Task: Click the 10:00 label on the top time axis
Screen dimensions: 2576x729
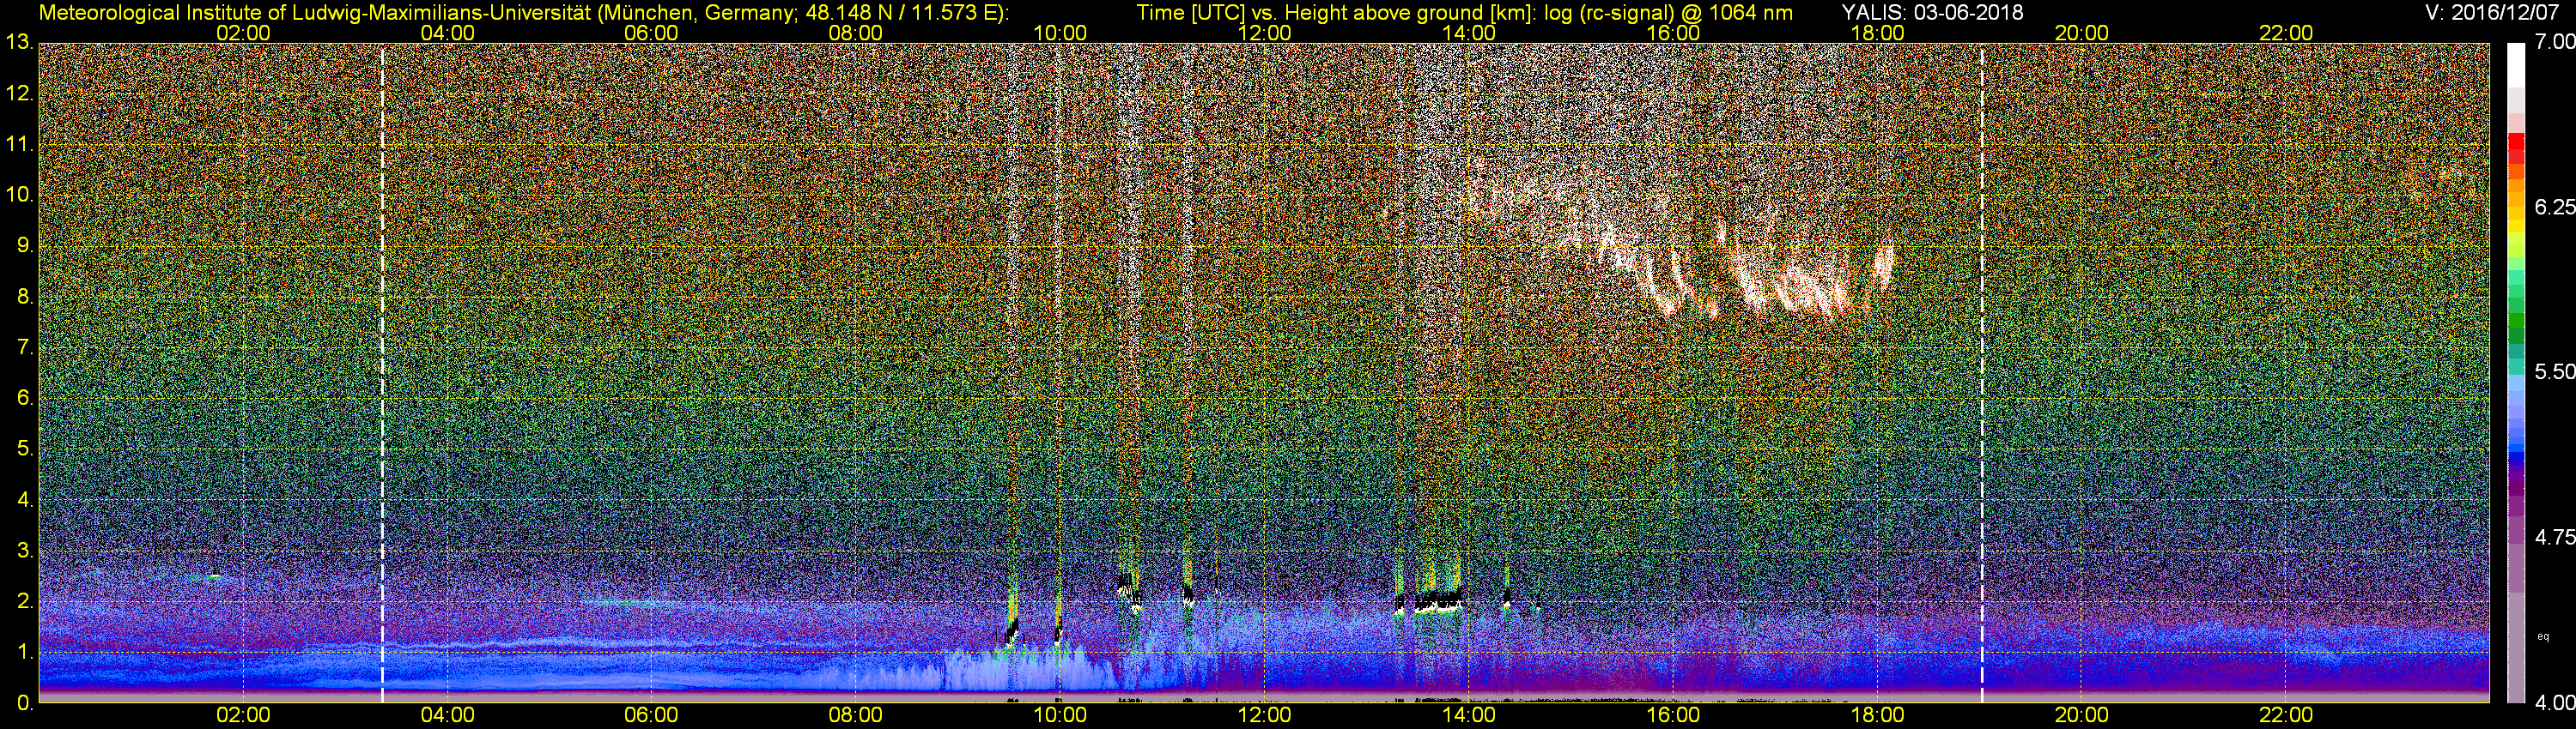Action: [1060, 33]
